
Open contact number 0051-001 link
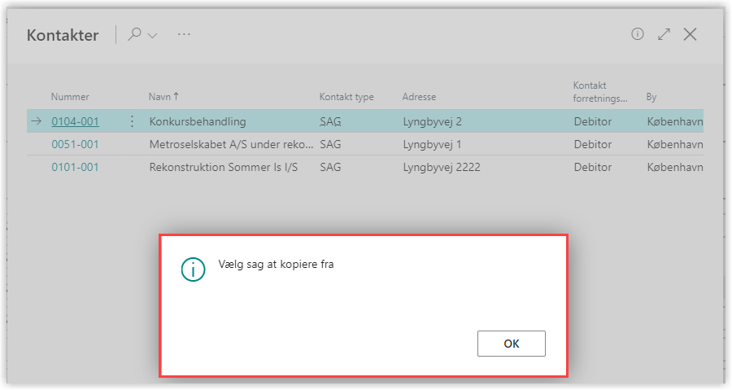coord(75,144)
